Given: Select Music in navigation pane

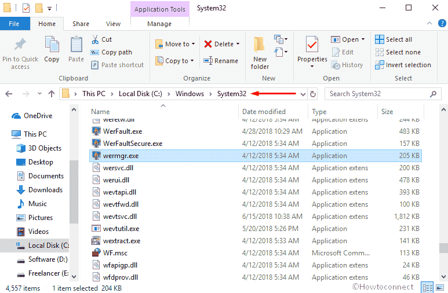Looking at the screenshot, I should [31, 204].
